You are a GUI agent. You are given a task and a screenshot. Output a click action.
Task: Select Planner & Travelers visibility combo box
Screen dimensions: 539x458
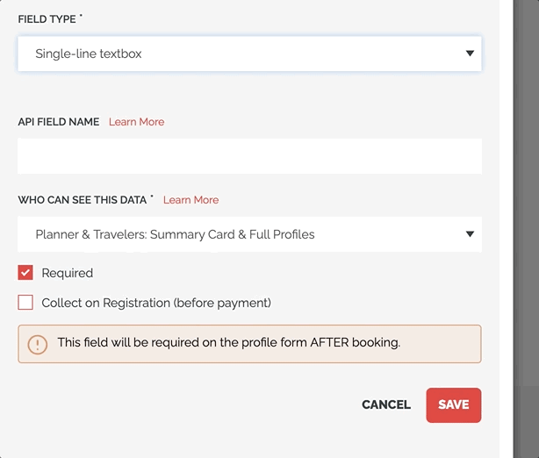click(249, 234)
